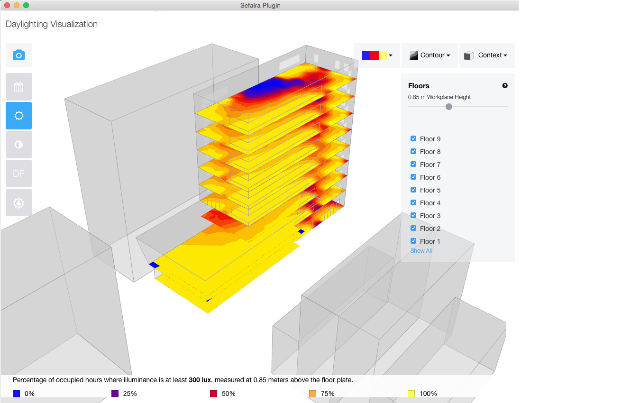Open the Floors panel help icon

point(505,86)
